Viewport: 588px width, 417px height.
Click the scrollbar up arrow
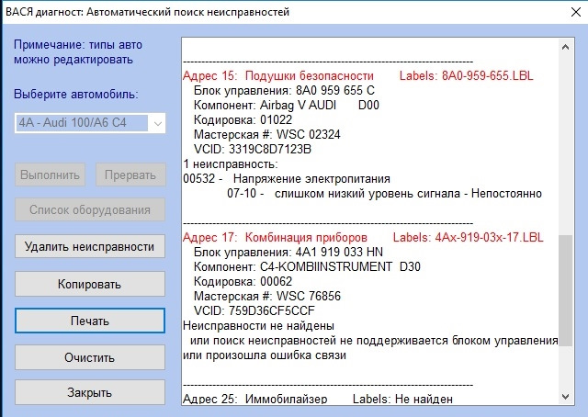click(566, 47)
